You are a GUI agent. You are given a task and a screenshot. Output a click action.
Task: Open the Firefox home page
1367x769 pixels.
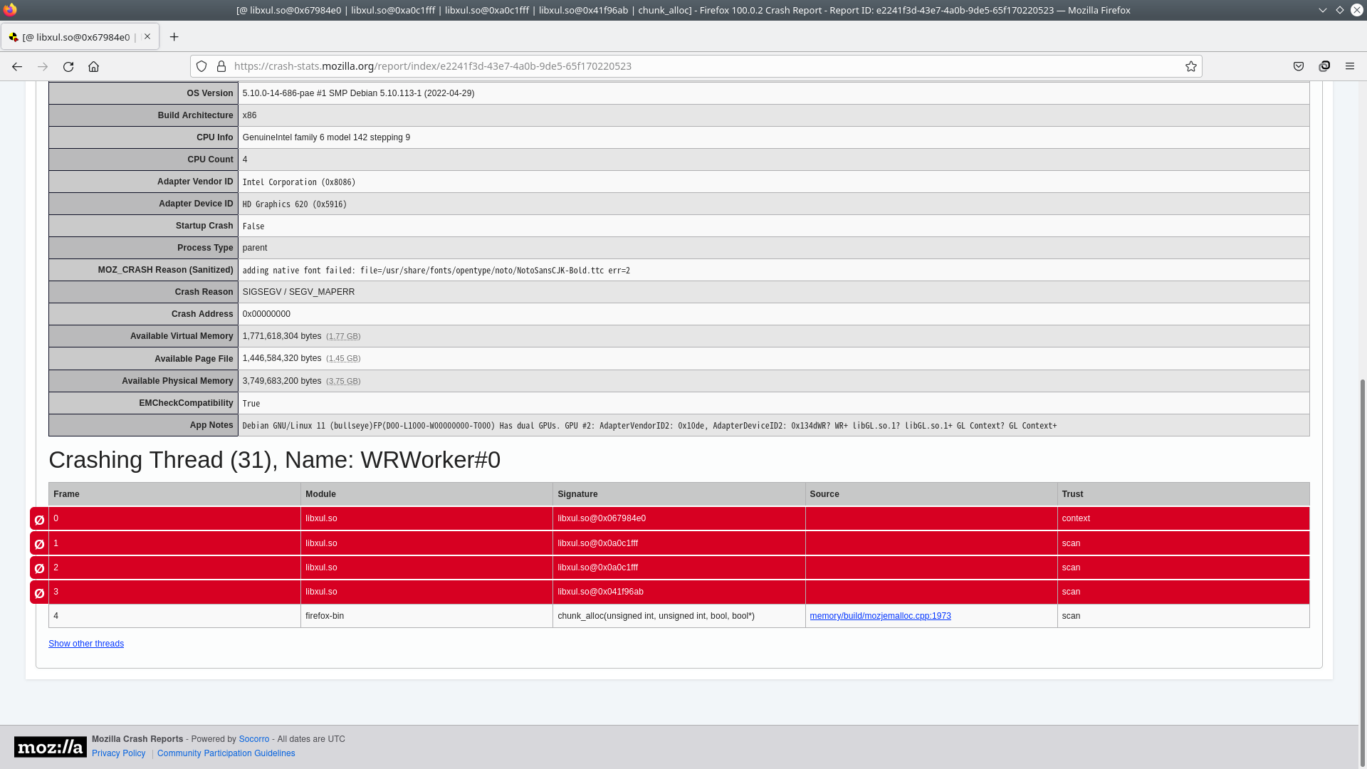point(93,66)
